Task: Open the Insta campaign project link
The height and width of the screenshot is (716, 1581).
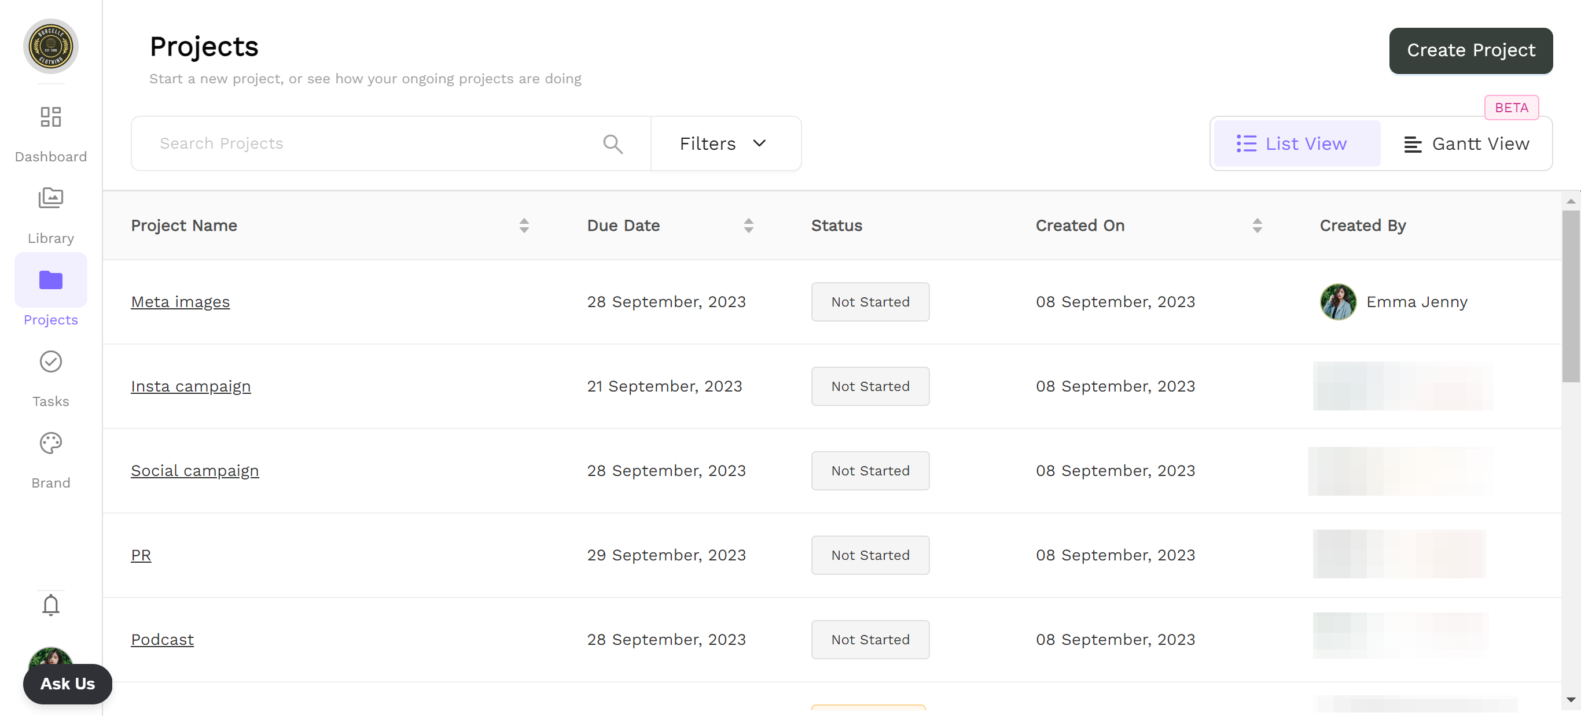Action: [190, 386]
